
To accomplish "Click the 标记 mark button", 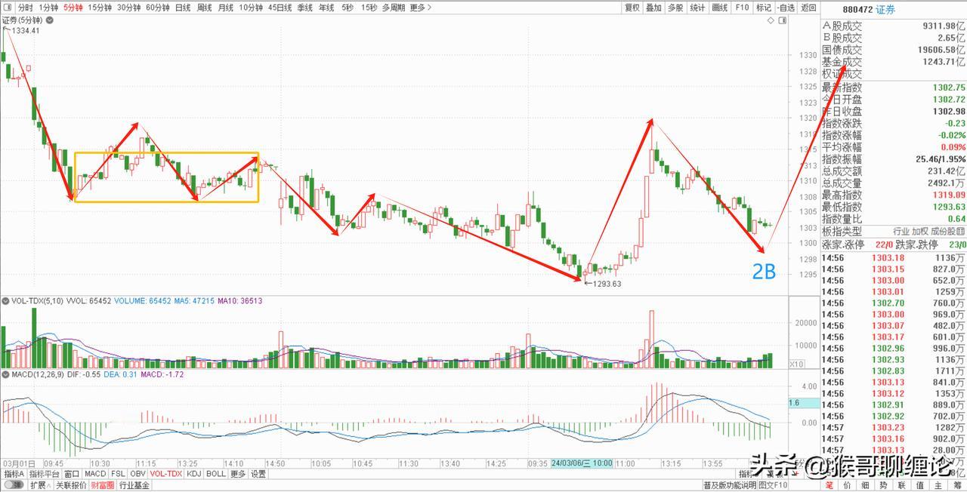I will pyautogui.click(x=764, y=8).
